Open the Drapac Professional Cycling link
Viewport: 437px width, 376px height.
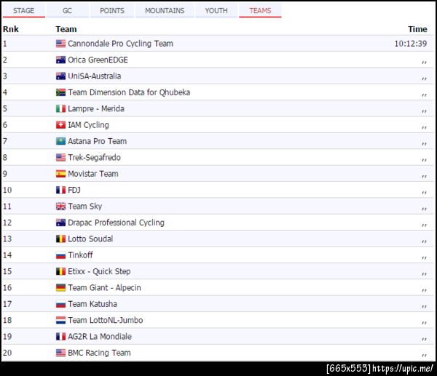[x=117, y=223]
